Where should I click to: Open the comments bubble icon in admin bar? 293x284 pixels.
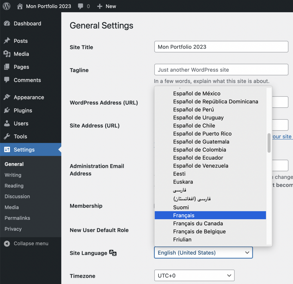pos(81,6)
